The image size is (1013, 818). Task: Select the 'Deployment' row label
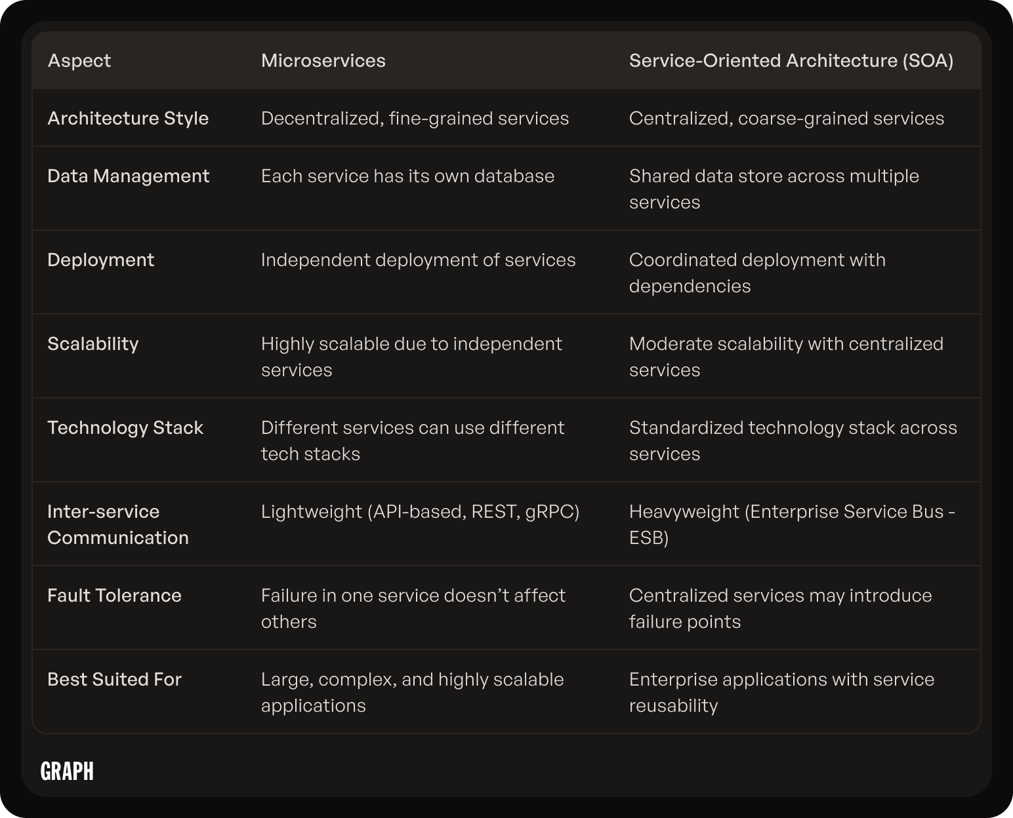[101, 260]
